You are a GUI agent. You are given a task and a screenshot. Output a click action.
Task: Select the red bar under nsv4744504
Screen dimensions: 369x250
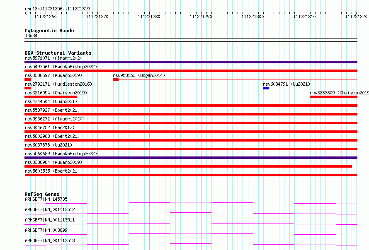point(191,106)
